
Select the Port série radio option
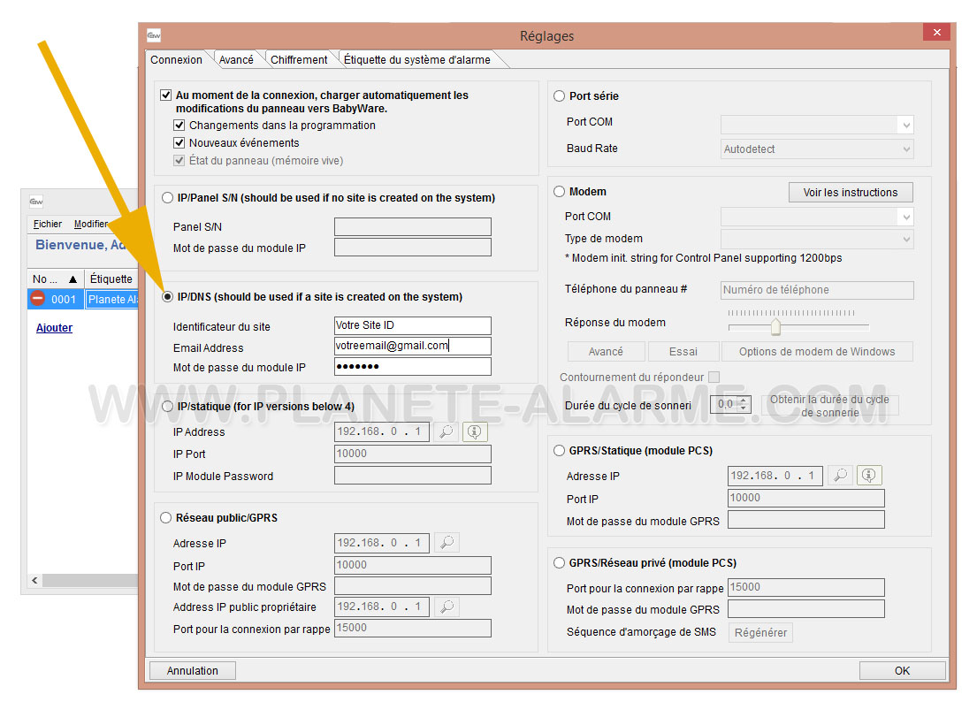(559, 95)
